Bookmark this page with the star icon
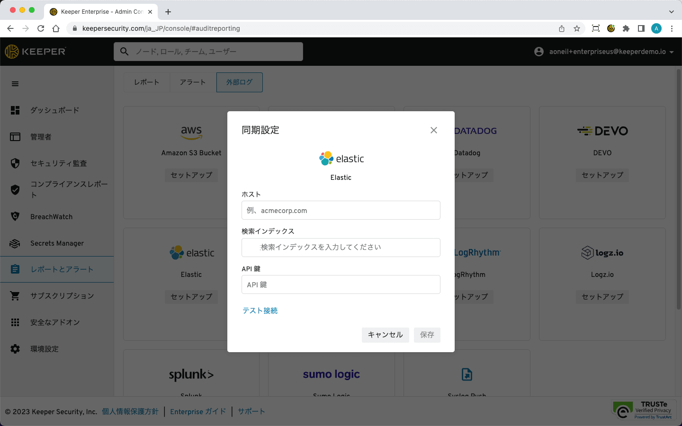 click(577, 28)
